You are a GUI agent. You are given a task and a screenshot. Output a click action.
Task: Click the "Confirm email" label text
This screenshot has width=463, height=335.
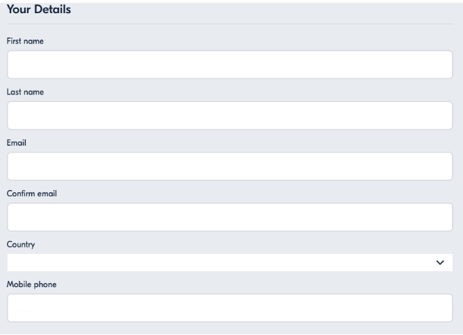click(31, 194)
